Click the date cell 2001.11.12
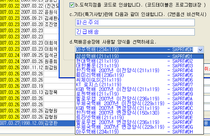 (32, 67)
